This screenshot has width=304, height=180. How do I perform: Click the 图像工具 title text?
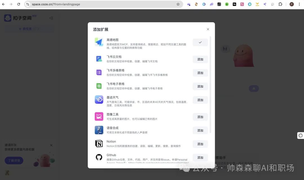(112, 114)
